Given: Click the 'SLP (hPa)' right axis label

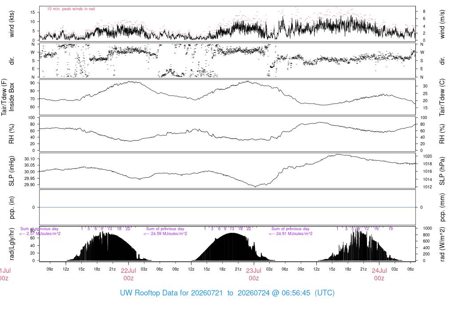Looking at the screenshot, I should (442, 171).
